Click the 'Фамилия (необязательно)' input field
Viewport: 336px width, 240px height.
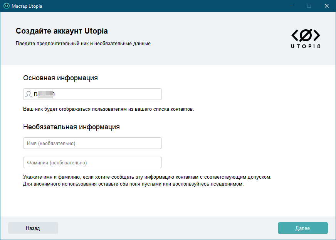click(92, 162)
